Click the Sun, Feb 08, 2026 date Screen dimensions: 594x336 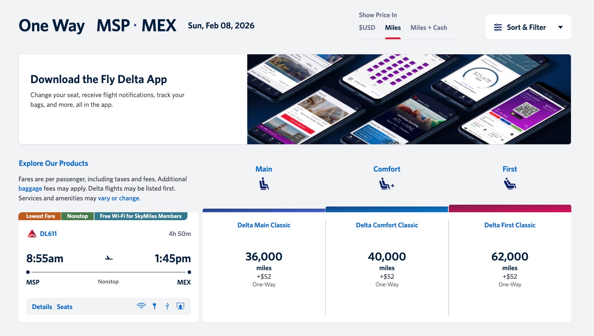click(221, 26)
